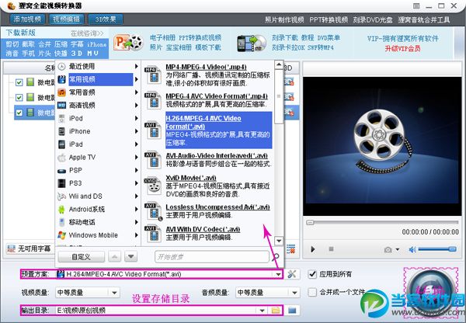This screenshot has width=466, height=323.
Task: Browse output folder with folder icon
Action: click(276, 311)
